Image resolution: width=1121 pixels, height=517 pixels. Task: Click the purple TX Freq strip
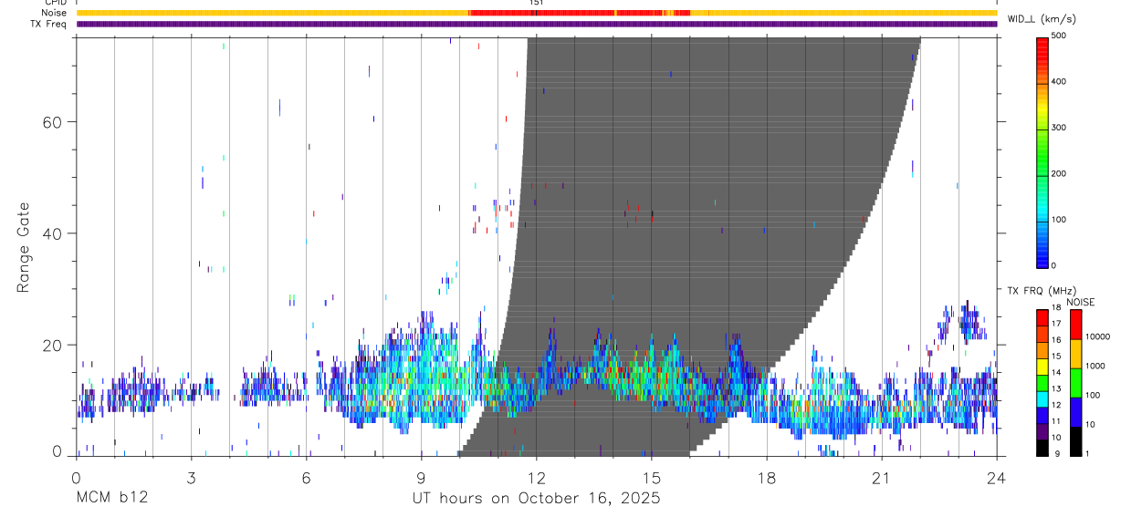[x=536, y=24]
